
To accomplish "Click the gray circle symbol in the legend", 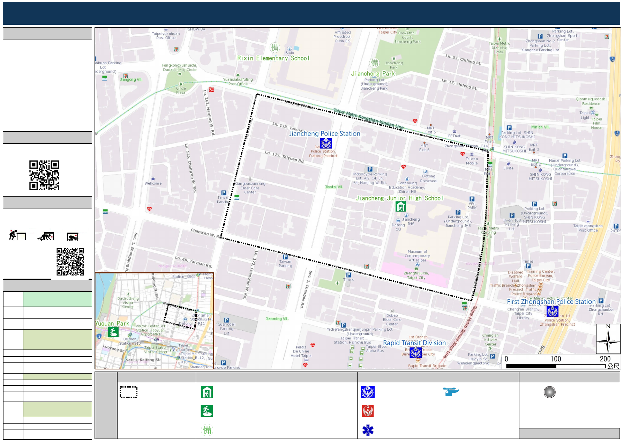I will [x=549, y=392].
